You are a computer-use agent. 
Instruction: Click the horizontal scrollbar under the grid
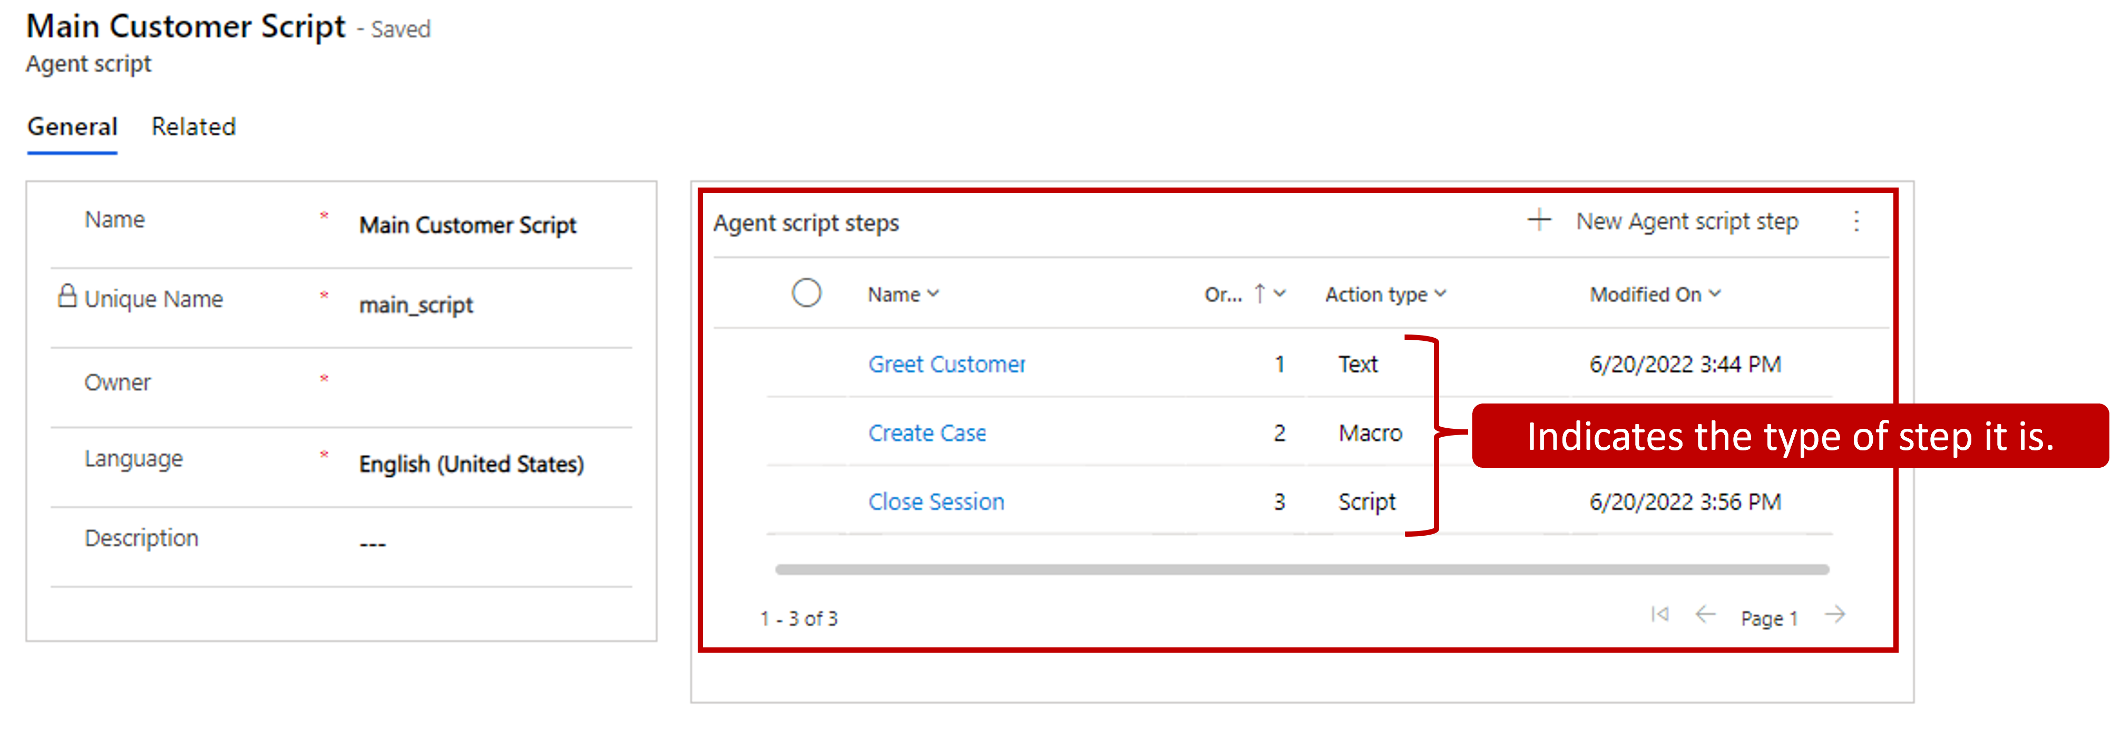1302,569
